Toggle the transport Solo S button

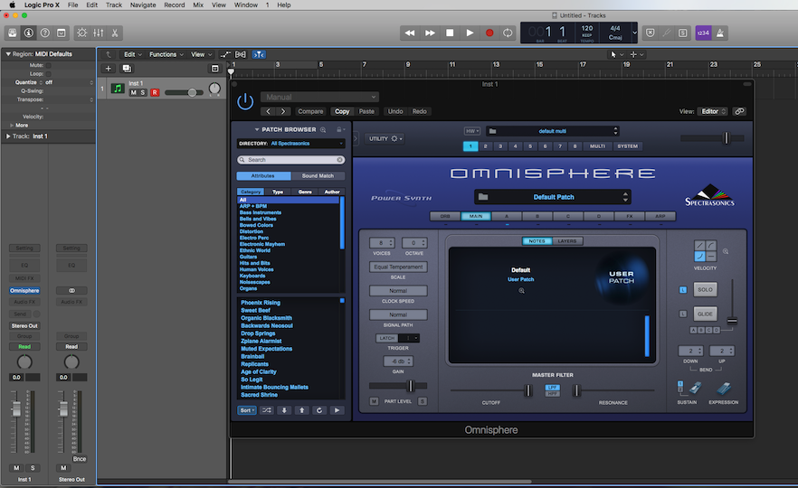(x=682, y=33)
